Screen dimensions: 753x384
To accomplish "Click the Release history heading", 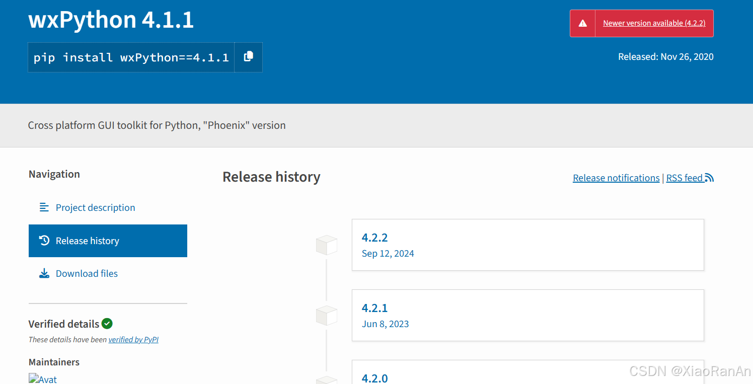I will 271,177.
